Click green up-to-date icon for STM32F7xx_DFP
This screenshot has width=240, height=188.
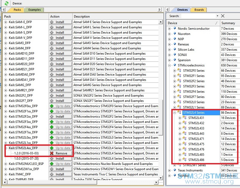tap(52, 132)
